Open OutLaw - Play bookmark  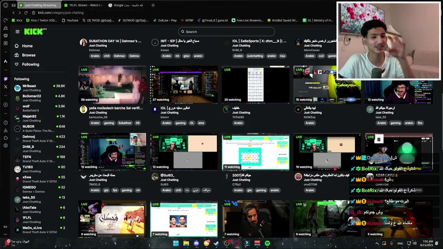coord(165,20)
